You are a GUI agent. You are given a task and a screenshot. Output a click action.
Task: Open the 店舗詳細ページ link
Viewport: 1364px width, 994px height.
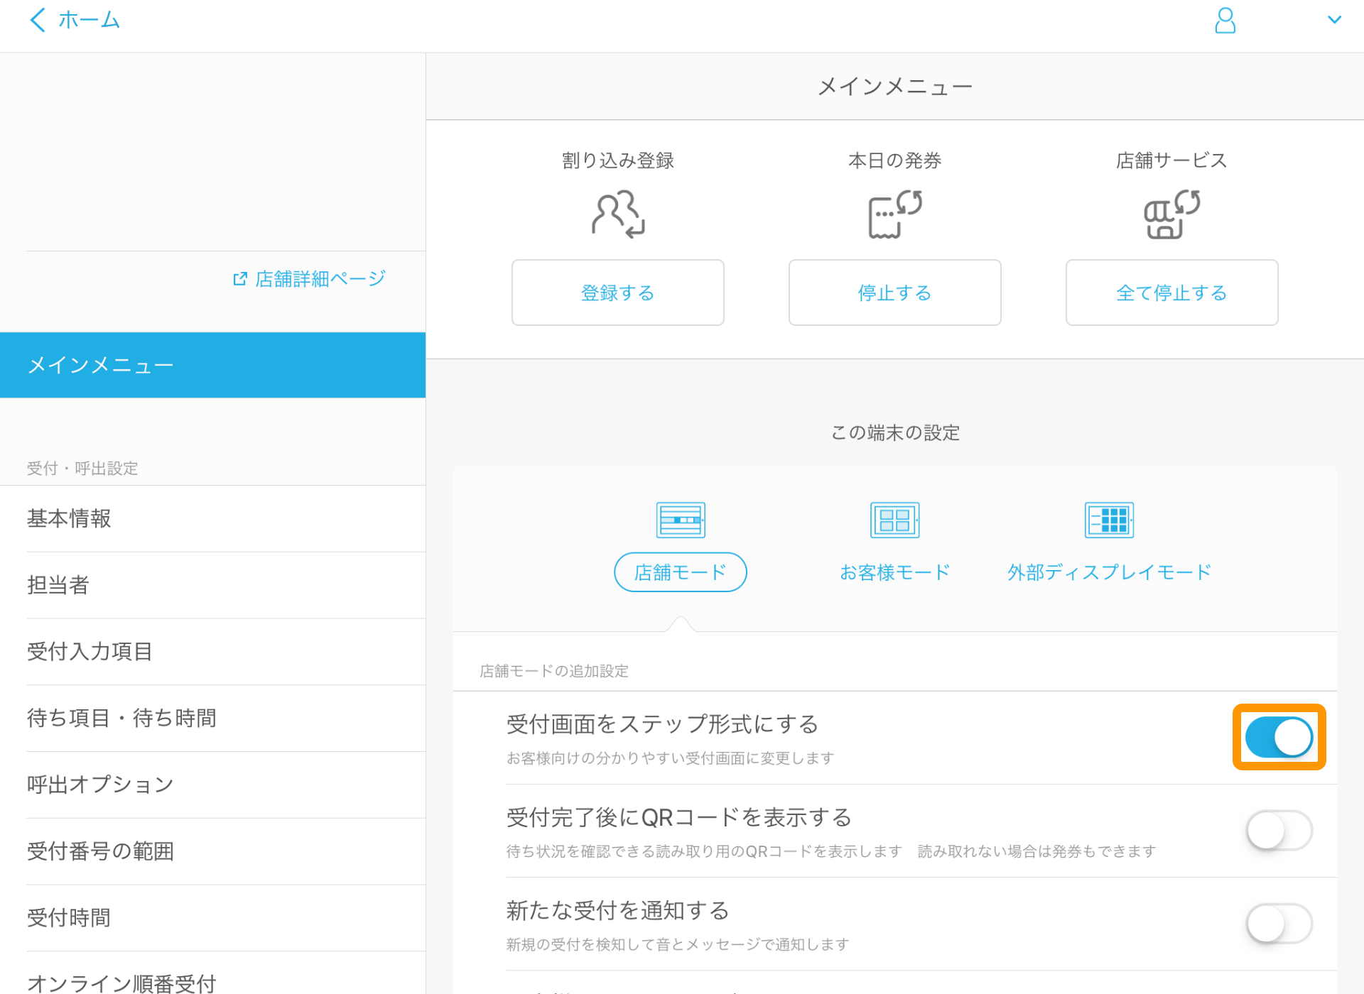pyautogui.click(x=310, y=278)
